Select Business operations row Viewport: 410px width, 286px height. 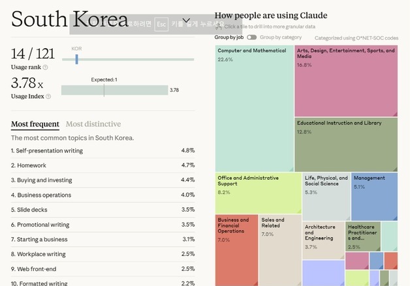point(102,195)
